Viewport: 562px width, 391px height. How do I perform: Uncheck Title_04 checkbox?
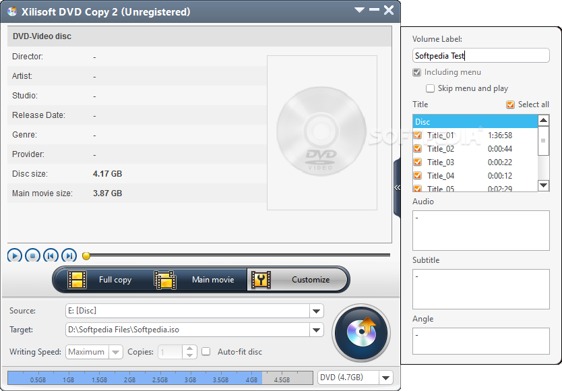(418, 175)
